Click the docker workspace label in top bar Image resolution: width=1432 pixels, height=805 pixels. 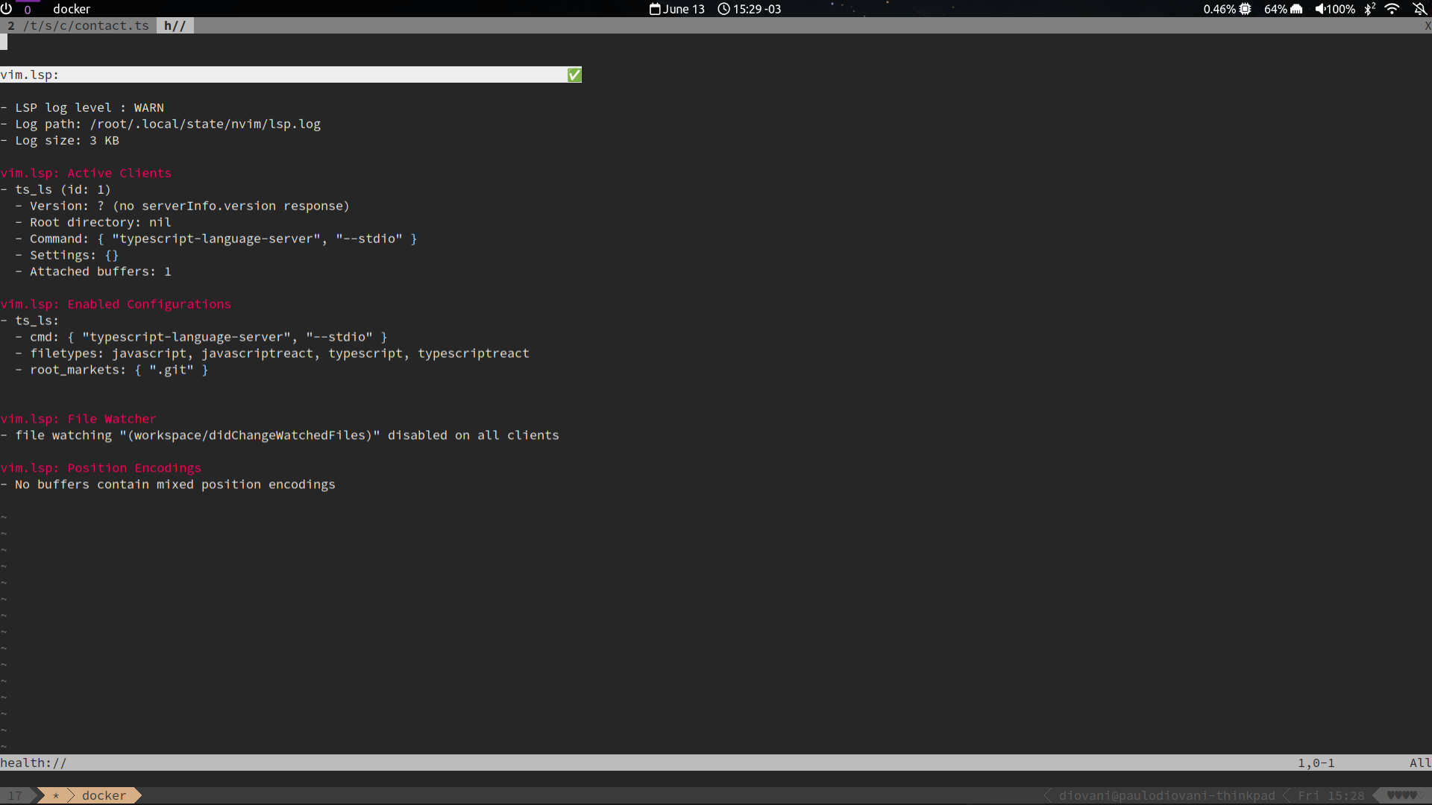point(72,9)
